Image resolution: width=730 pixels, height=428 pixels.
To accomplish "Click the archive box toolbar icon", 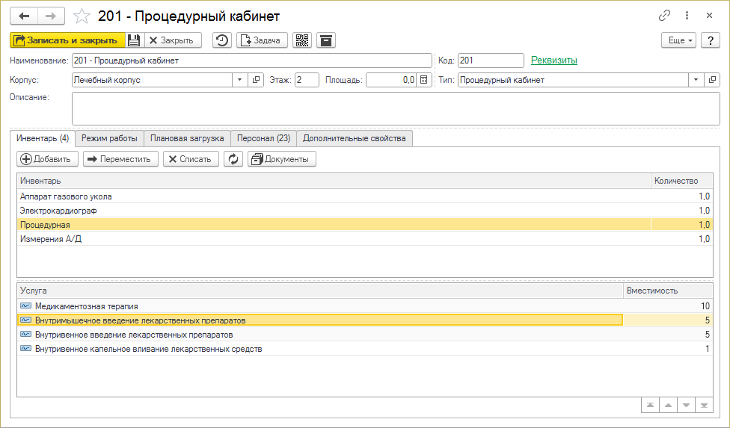I will 325,40.
